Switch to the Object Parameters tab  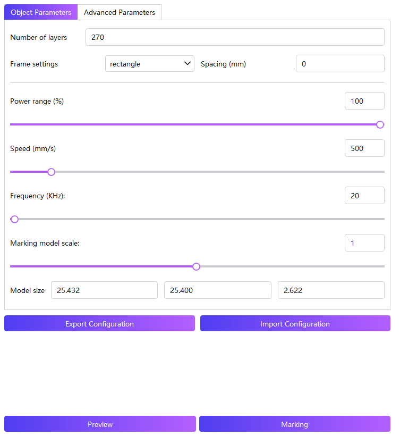click(x=41, y=12)
